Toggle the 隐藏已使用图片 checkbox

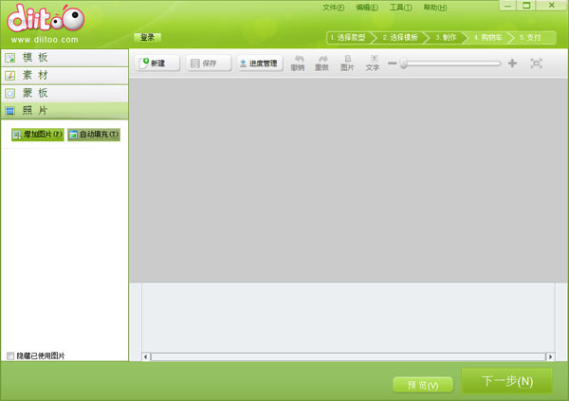(10, 356)
